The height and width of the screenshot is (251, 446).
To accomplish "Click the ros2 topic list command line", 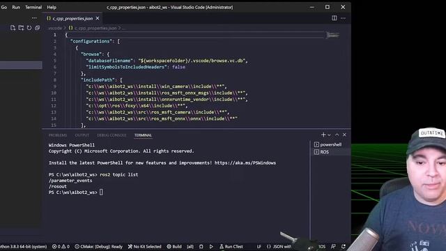I will [x=119, y=174].
